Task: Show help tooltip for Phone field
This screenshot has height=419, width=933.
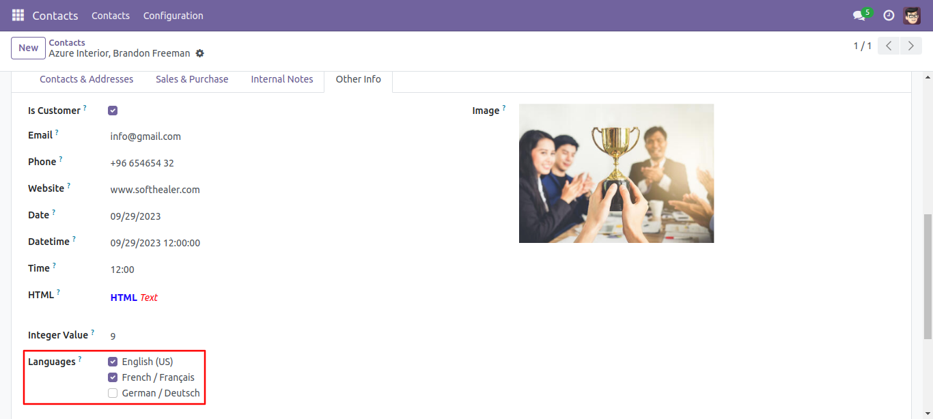Action: [60, 159]
